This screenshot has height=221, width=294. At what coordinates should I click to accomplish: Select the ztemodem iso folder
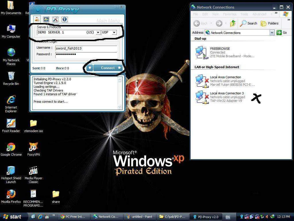(x=33, y=126)
